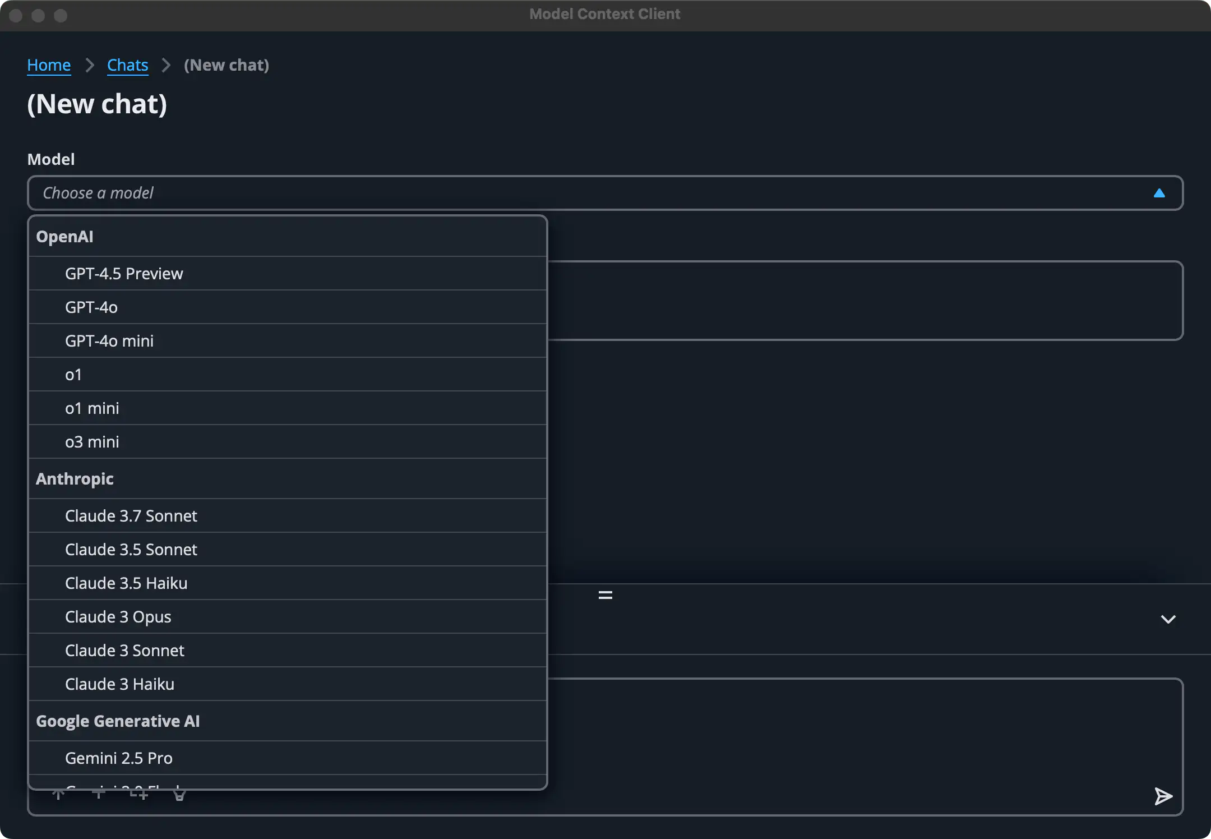Image resolution: width=1211 pixels, height=839 pixels.
Task: Choose o1 mini from dropdown
Action: tap(92, 408)
